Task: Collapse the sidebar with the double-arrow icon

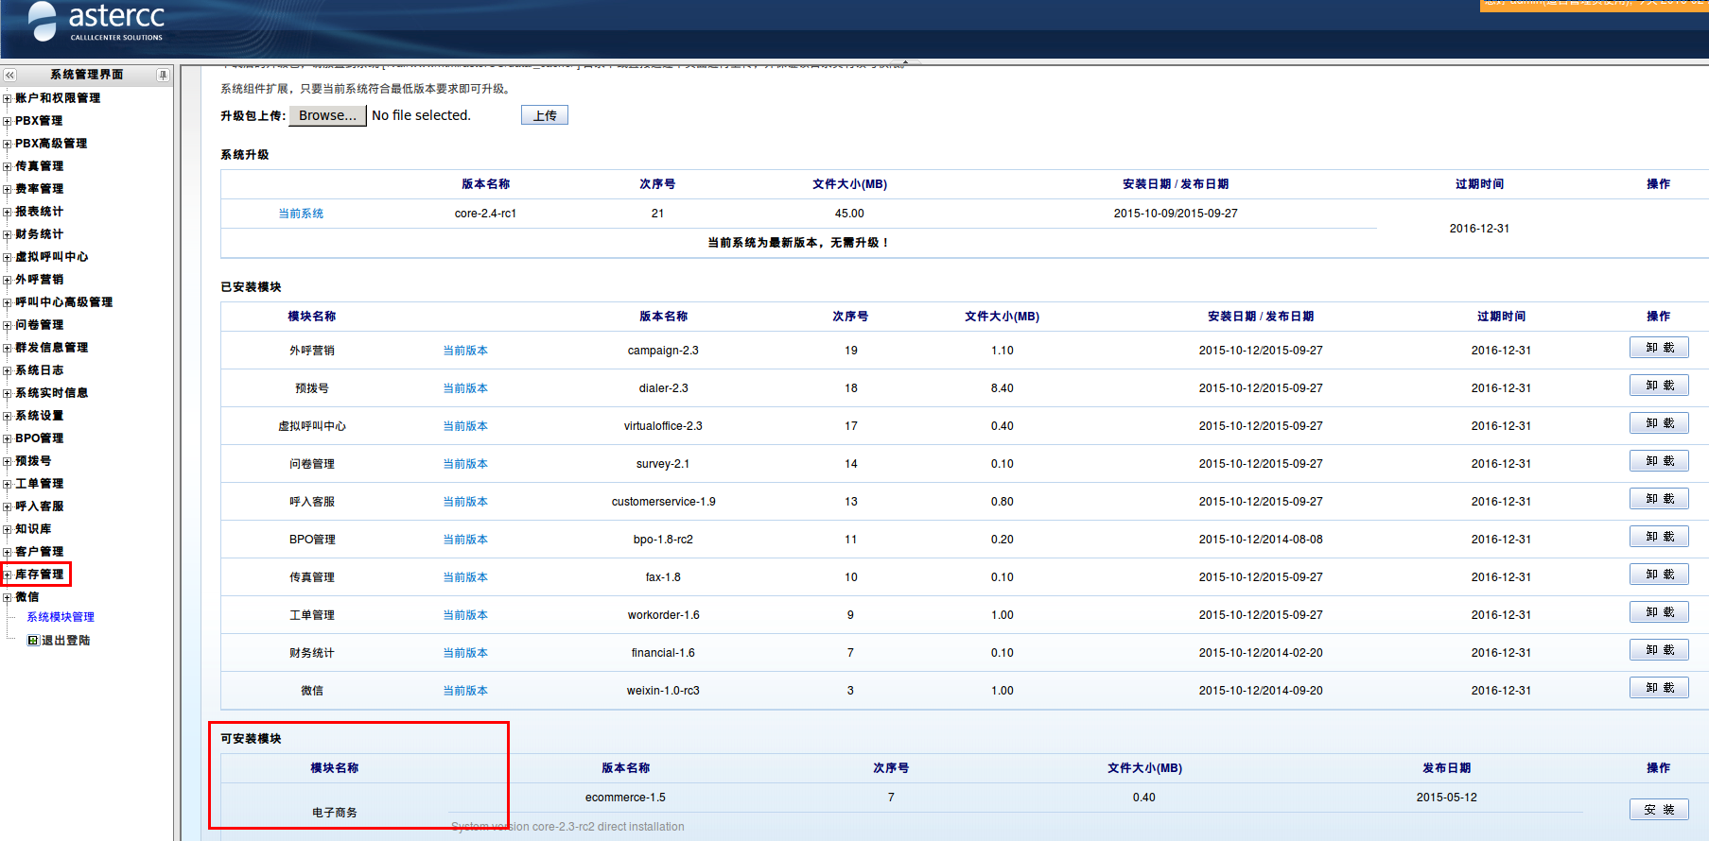Action: point(9,75)
